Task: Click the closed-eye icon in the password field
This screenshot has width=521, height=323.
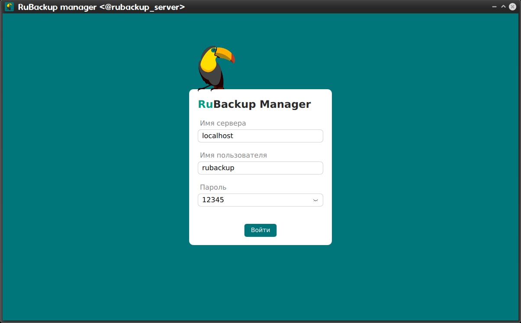Action: pos(315,200)
